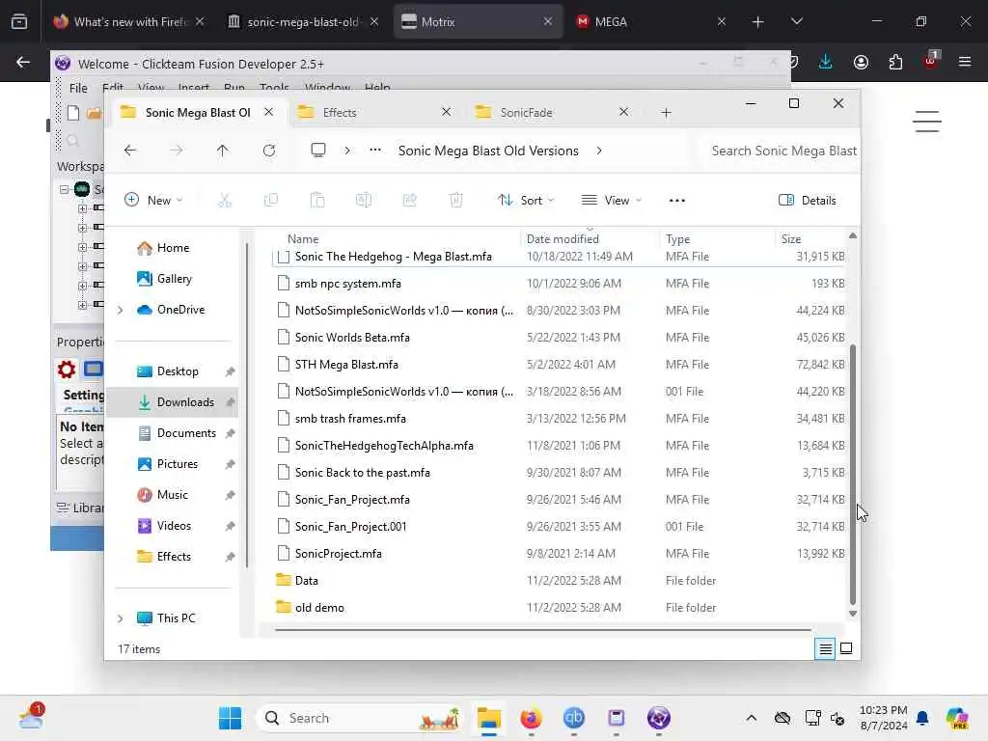Switch to large thumbnails view icon

[x=846, y=648]
